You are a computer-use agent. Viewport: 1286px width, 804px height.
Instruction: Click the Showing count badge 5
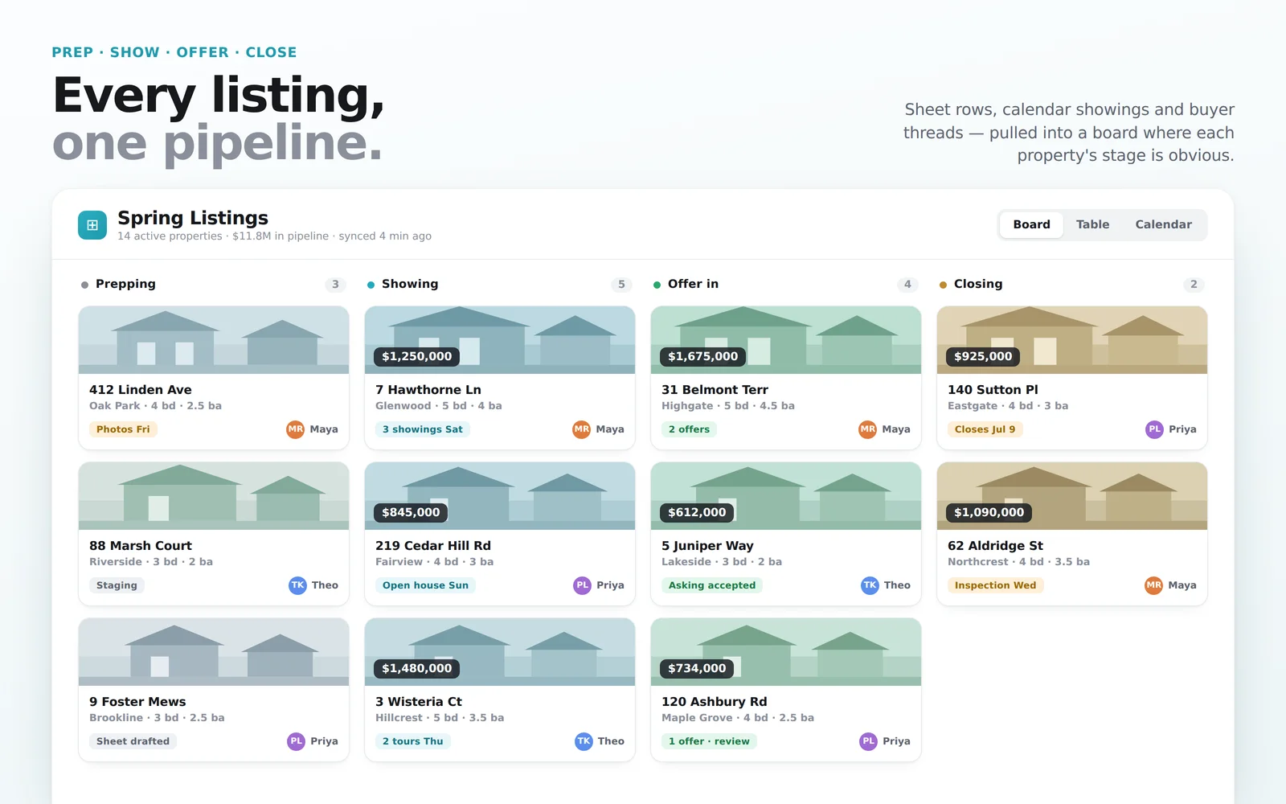coord(621,285)
